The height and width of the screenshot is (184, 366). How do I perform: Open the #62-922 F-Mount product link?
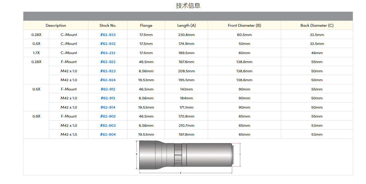point(108,62)
